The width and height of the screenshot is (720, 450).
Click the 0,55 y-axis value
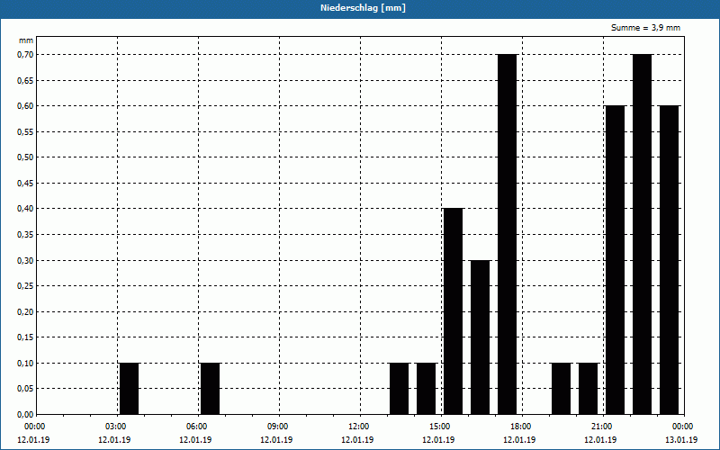[x=25, y=131]
